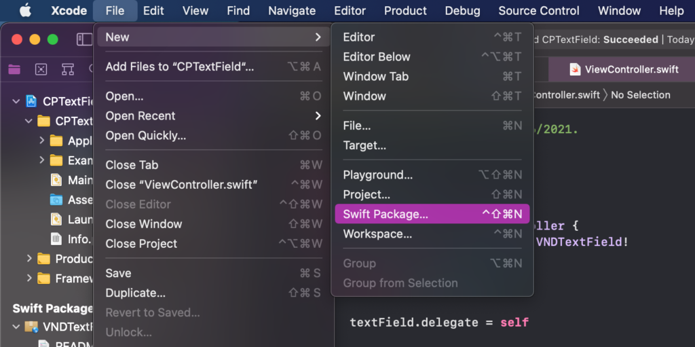Click the VNDTextField! type in code
This screenshot has width=695, height=347.
pos(582,242)
